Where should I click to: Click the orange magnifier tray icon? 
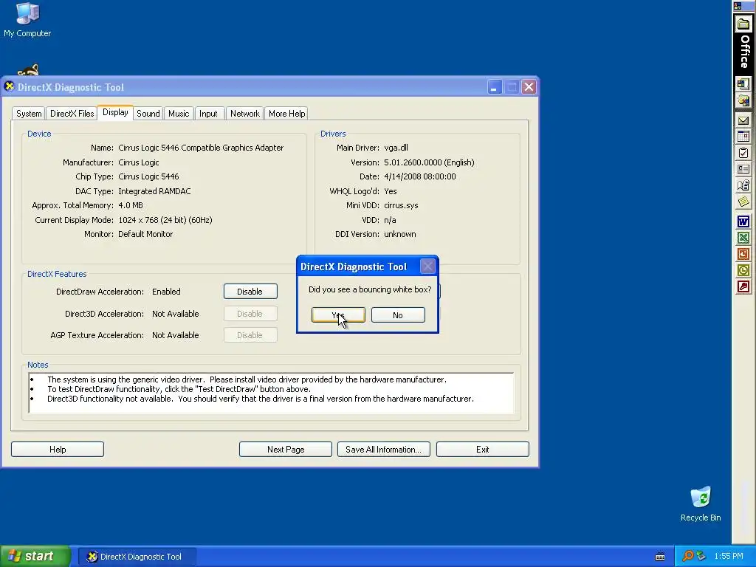(x=687, y=556)
